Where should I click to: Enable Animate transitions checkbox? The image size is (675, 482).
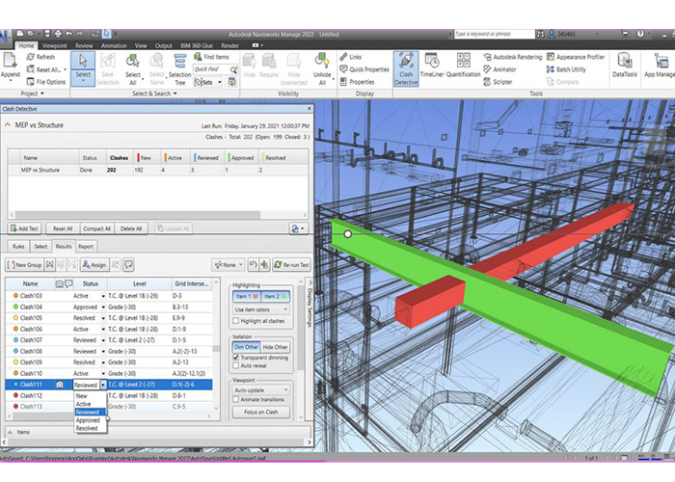[x=235, y=399]
